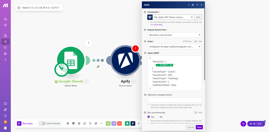The image size is (269, 132).
Task: Click the Undo arrow in the toolbar
Action: tap(90, 123)
